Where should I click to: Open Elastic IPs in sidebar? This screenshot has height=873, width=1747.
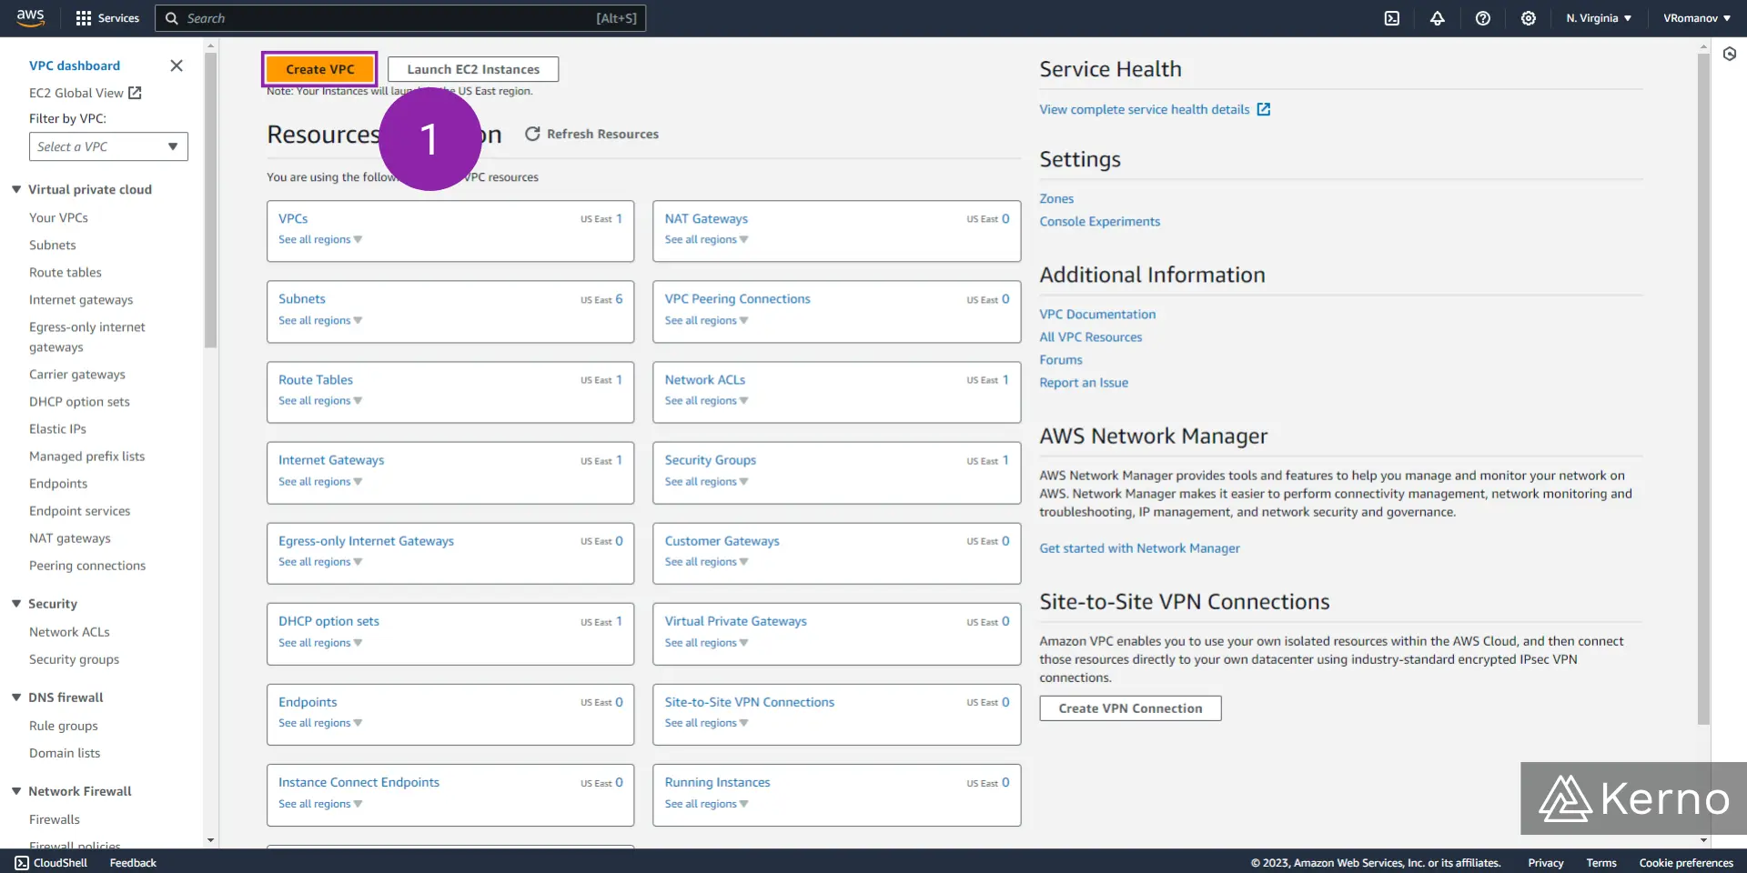(57, 429)
